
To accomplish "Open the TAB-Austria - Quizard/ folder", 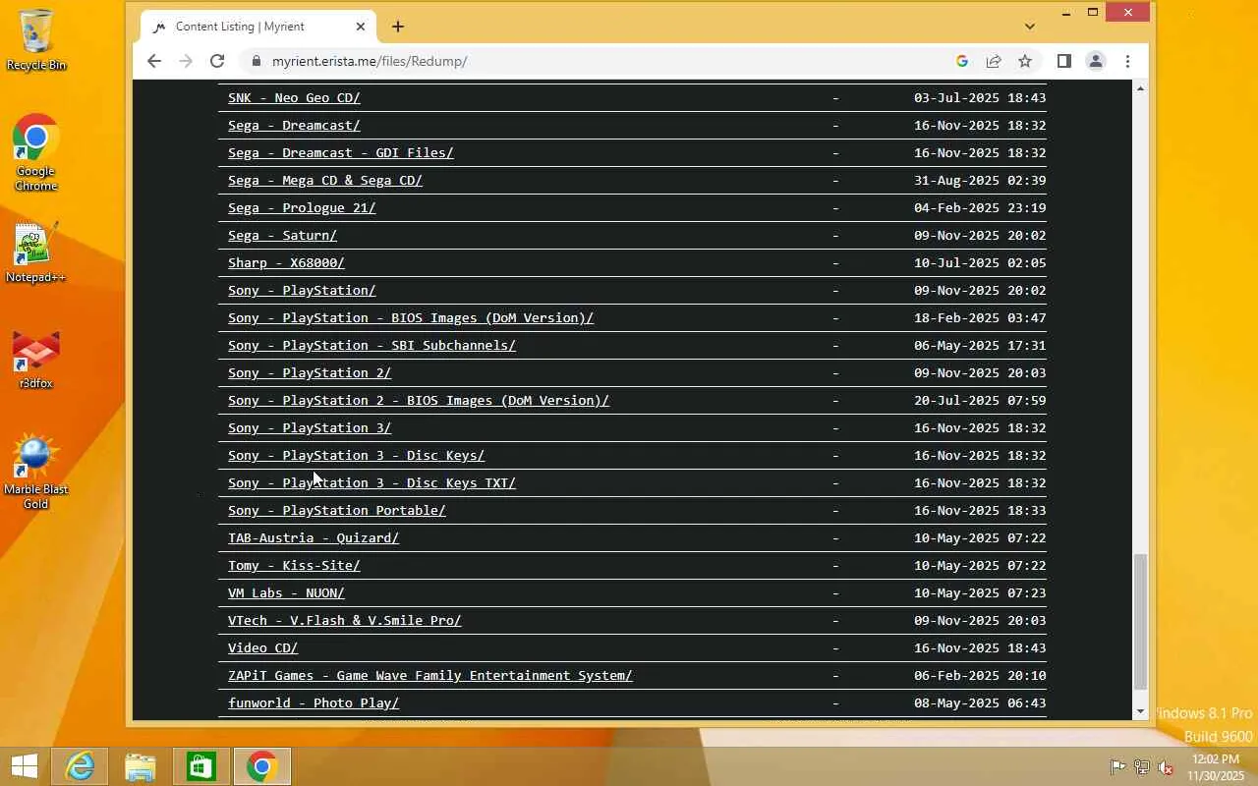I will 314,538.
